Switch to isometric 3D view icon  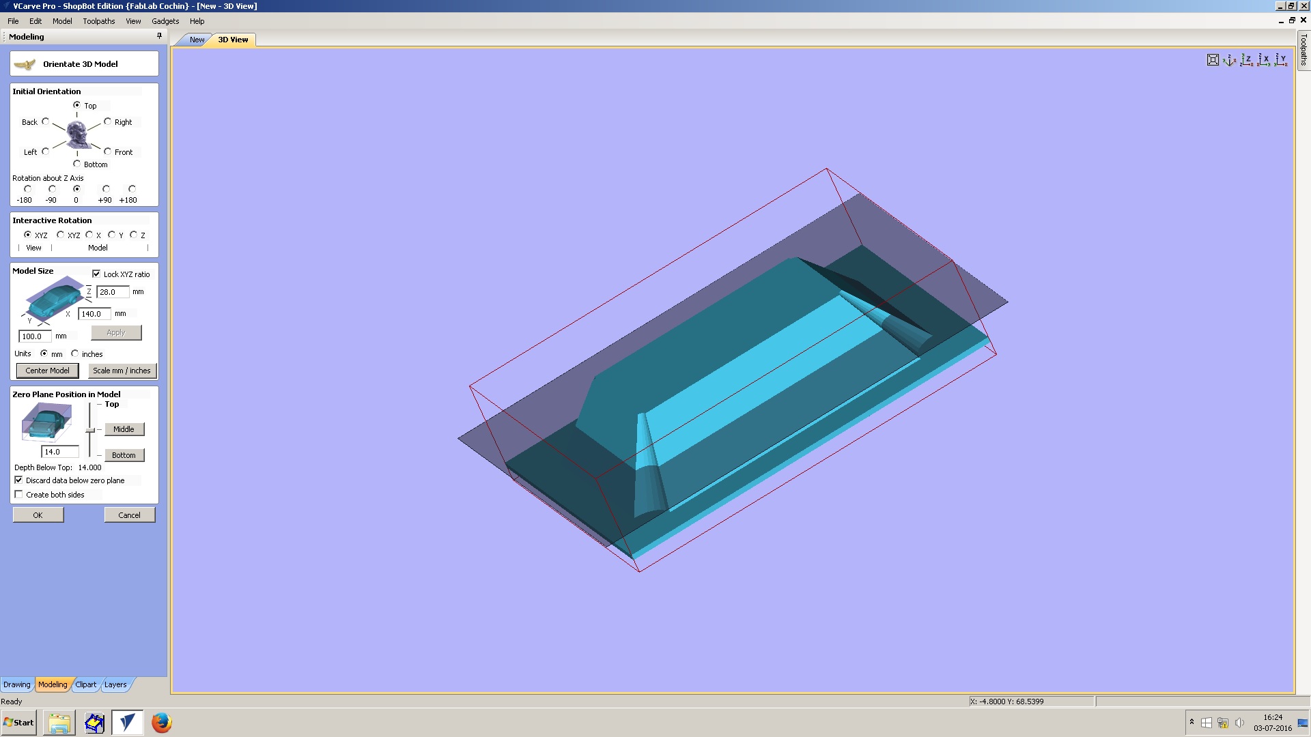(1230, 60)
